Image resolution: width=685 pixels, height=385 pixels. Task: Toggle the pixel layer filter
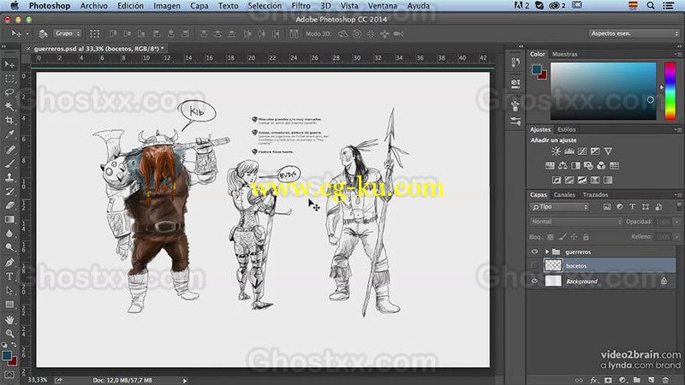(607, 207)
